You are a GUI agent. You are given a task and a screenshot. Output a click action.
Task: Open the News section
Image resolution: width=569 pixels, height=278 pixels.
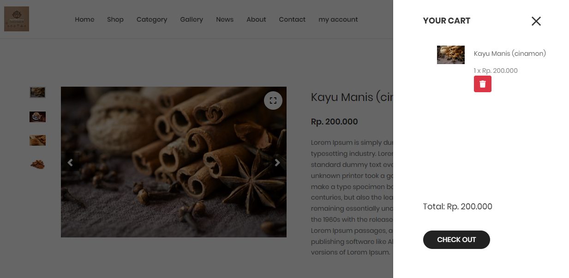225,19
